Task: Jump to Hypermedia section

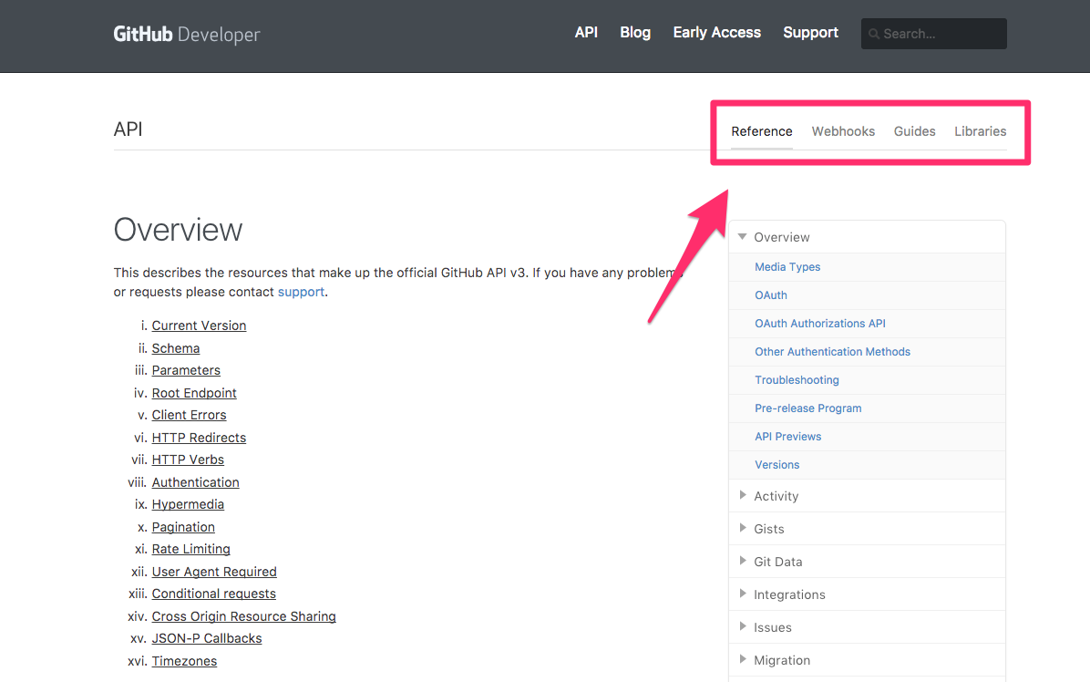Action: (x=188, y=505)
